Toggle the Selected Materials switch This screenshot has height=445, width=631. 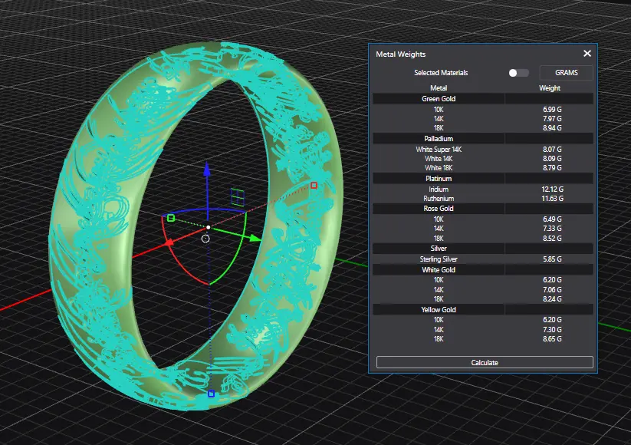518,73
